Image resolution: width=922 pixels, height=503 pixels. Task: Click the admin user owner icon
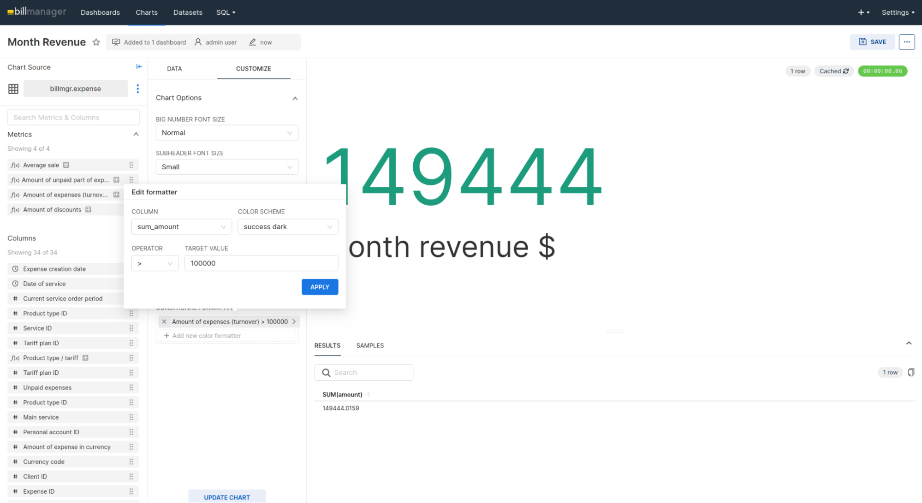tap(198, 42)
